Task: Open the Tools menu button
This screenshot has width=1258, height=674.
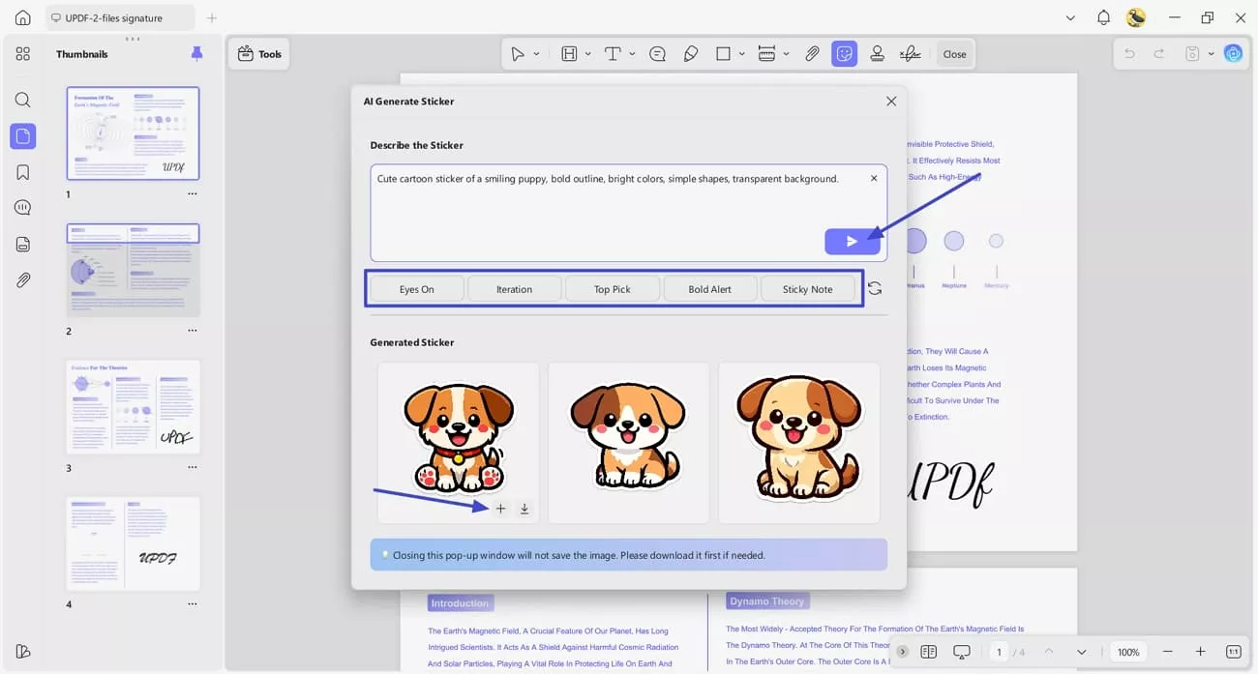Action: tap(259, 54)
